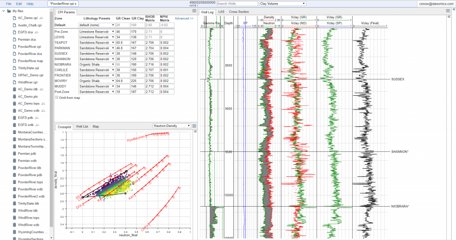The height and width of the screenshot is (240, 456).
Task: Click the AC_Demo.pts database icon
Action: pos(15,97)
